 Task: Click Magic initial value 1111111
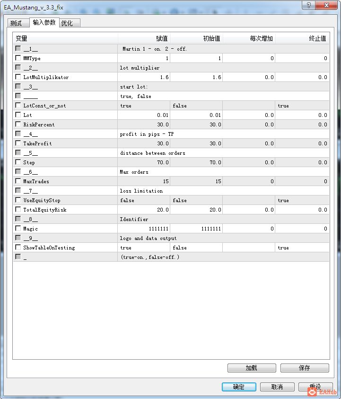196,229
